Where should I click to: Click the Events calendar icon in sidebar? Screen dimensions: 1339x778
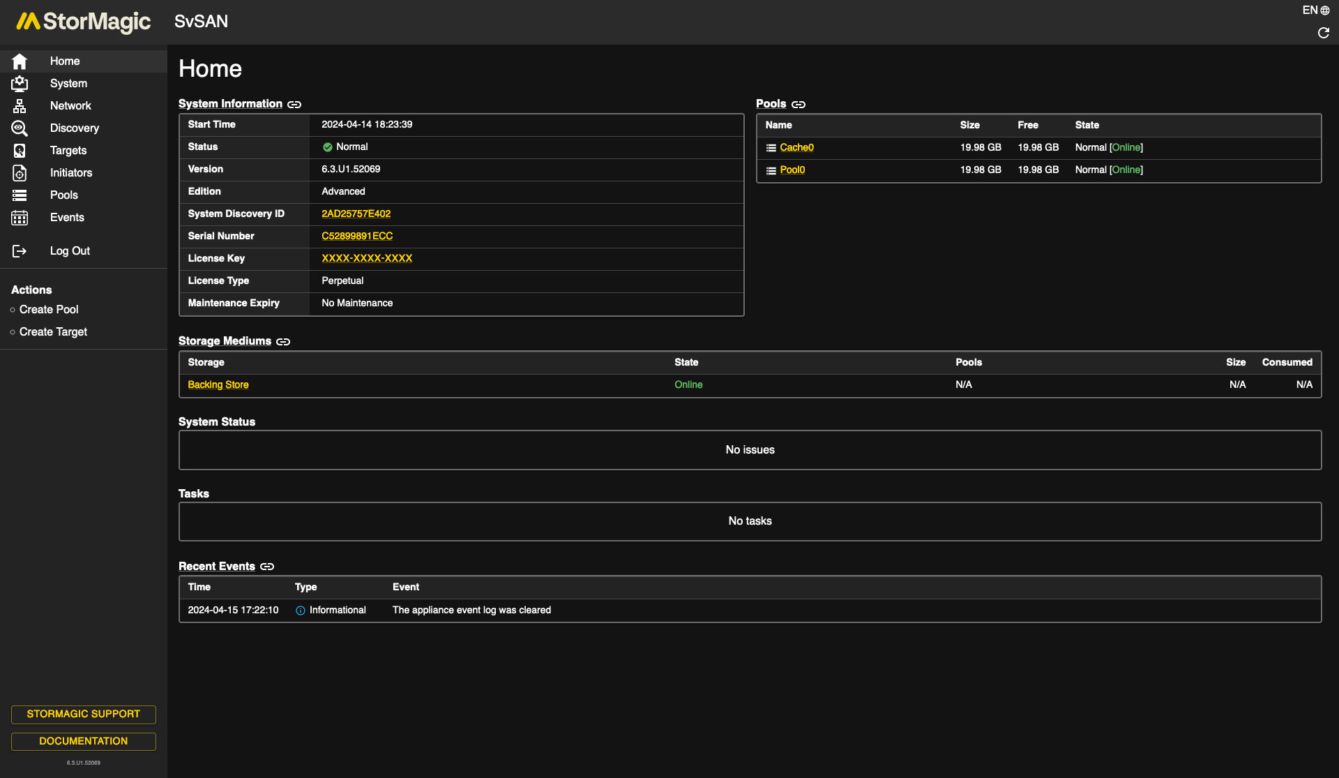tap(20, 218)
